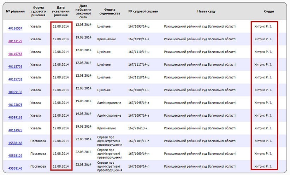
Task: Open Постанова decision 45538168
Action: click(x=15, y=143)
